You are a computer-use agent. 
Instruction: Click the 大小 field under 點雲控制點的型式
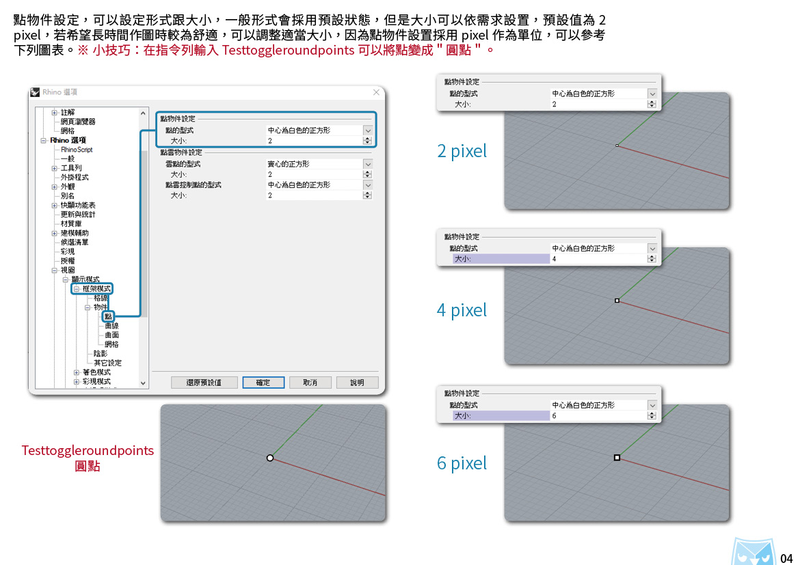click(x=315, y=195)
